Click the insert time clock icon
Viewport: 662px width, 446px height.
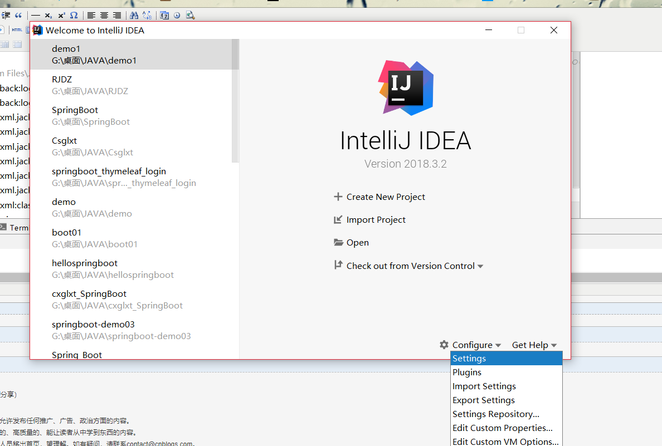pos(177,16)
